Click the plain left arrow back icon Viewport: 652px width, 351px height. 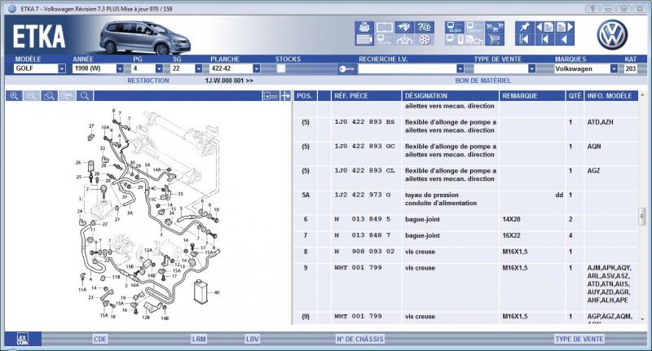(564, 39)
